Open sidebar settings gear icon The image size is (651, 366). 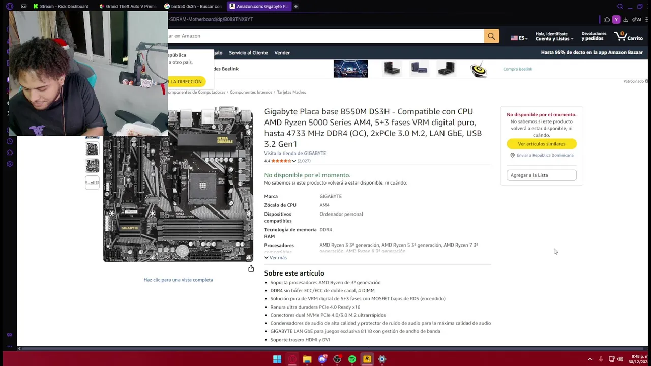(x=10, y=164)
